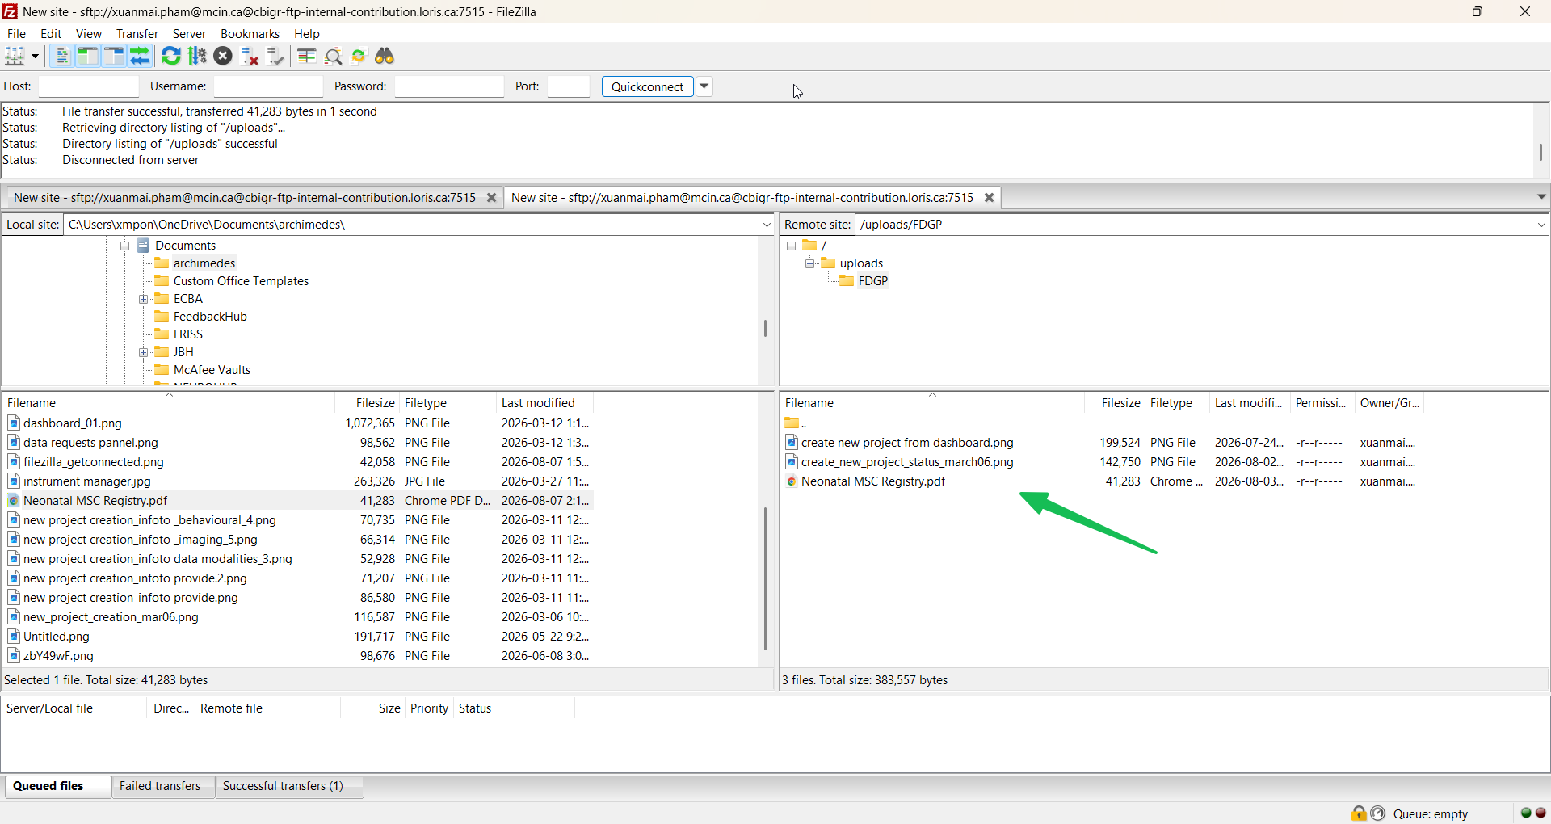
Task: Select the FeedbackHub folder in local tree
Action: click(x=210, y=317)
